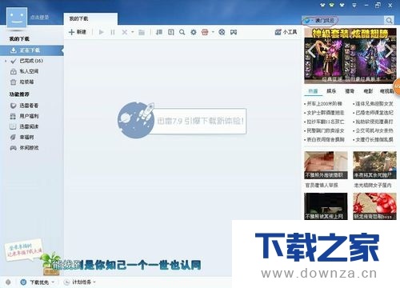Select 正在下载 in sidebar

(x=32, y=50)
